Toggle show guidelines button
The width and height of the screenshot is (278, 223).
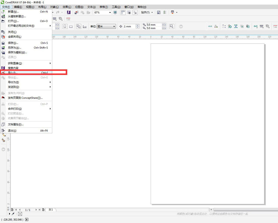pyautogui.click(x=135, y=13)
